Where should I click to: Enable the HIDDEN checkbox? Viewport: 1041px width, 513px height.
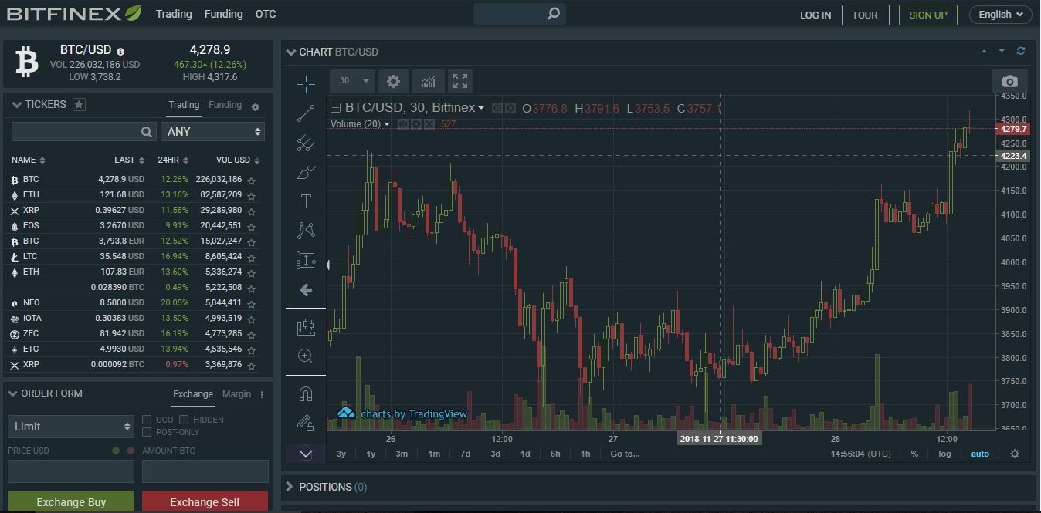click(183, 420)
